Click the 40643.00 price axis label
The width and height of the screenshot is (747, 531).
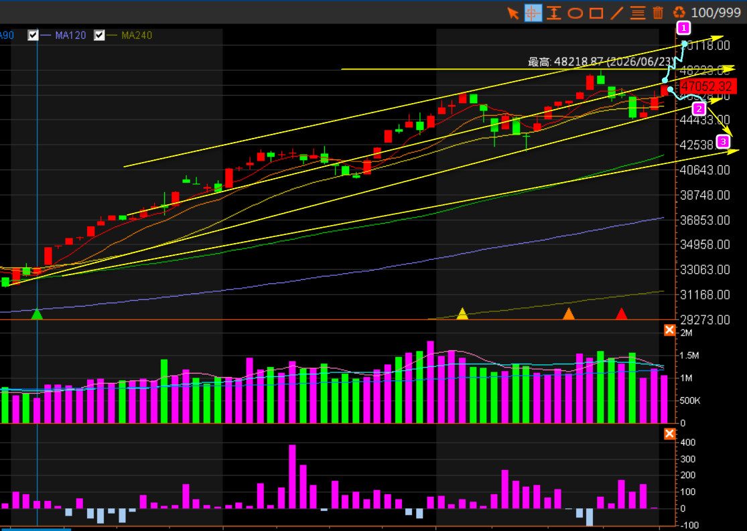[x=705, y=170]
